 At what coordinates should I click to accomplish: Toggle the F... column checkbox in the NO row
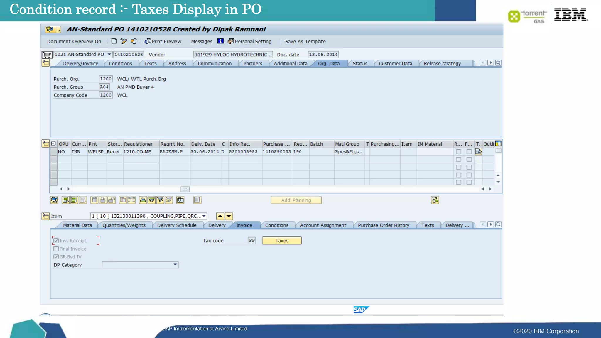(x=469, y=152)
